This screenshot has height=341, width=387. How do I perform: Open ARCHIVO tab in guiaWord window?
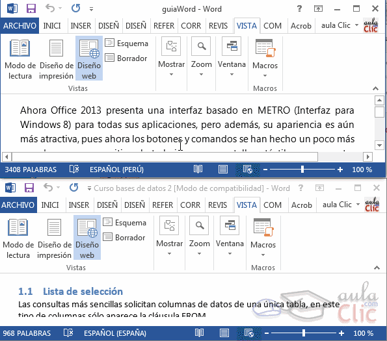tap(20, 25)
